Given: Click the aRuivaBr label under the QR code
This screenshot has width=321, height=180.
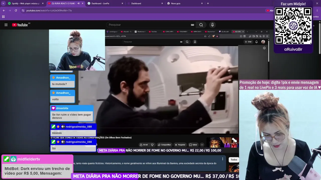Looking at the screenshot, I should 293,49.
